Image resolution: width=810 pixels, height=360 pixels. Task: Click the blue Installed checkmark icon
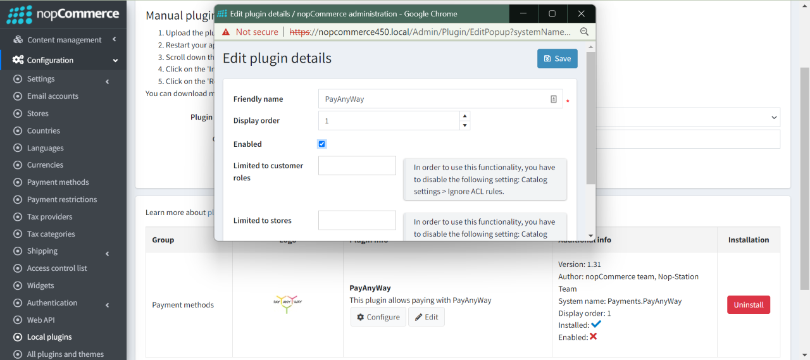[x=596, y=325]
